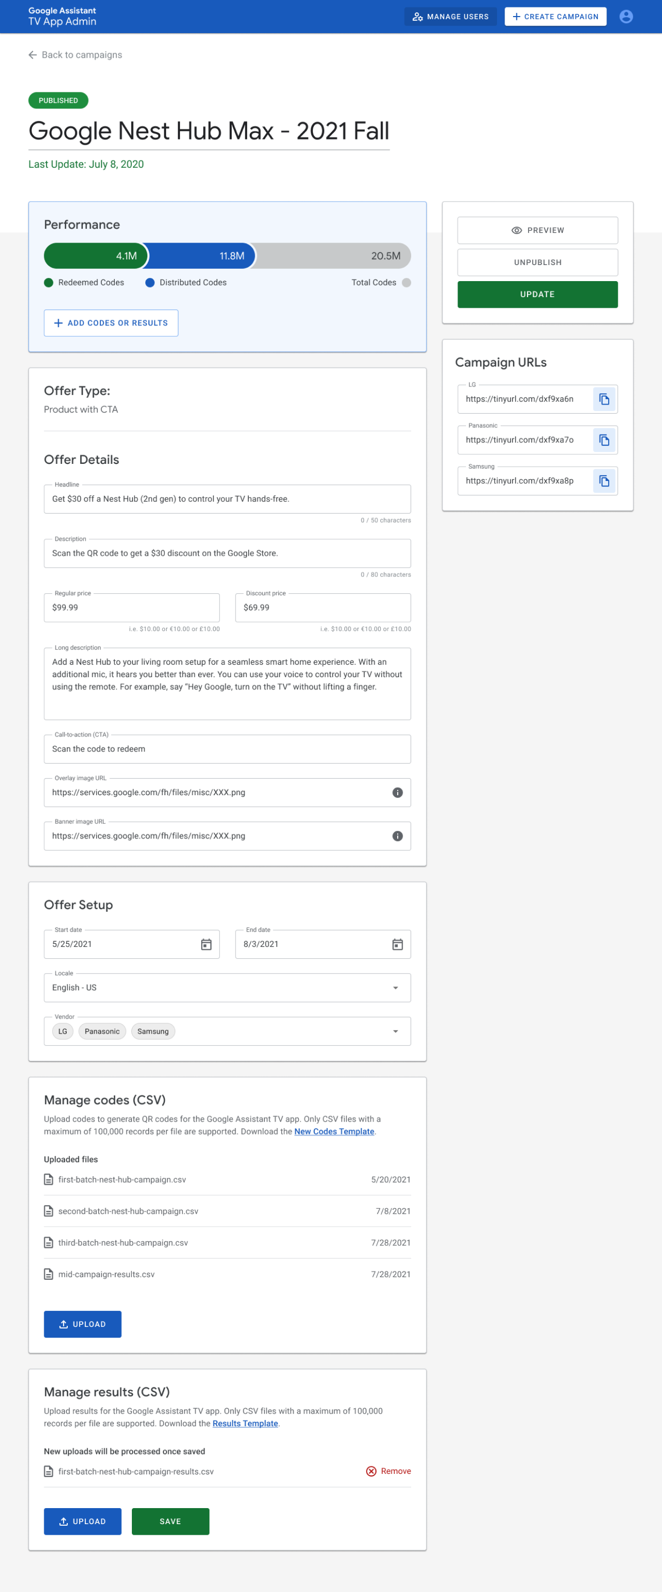Unpublish the campaign
This screenshot has height=1592, width=662.
(537, 262)
